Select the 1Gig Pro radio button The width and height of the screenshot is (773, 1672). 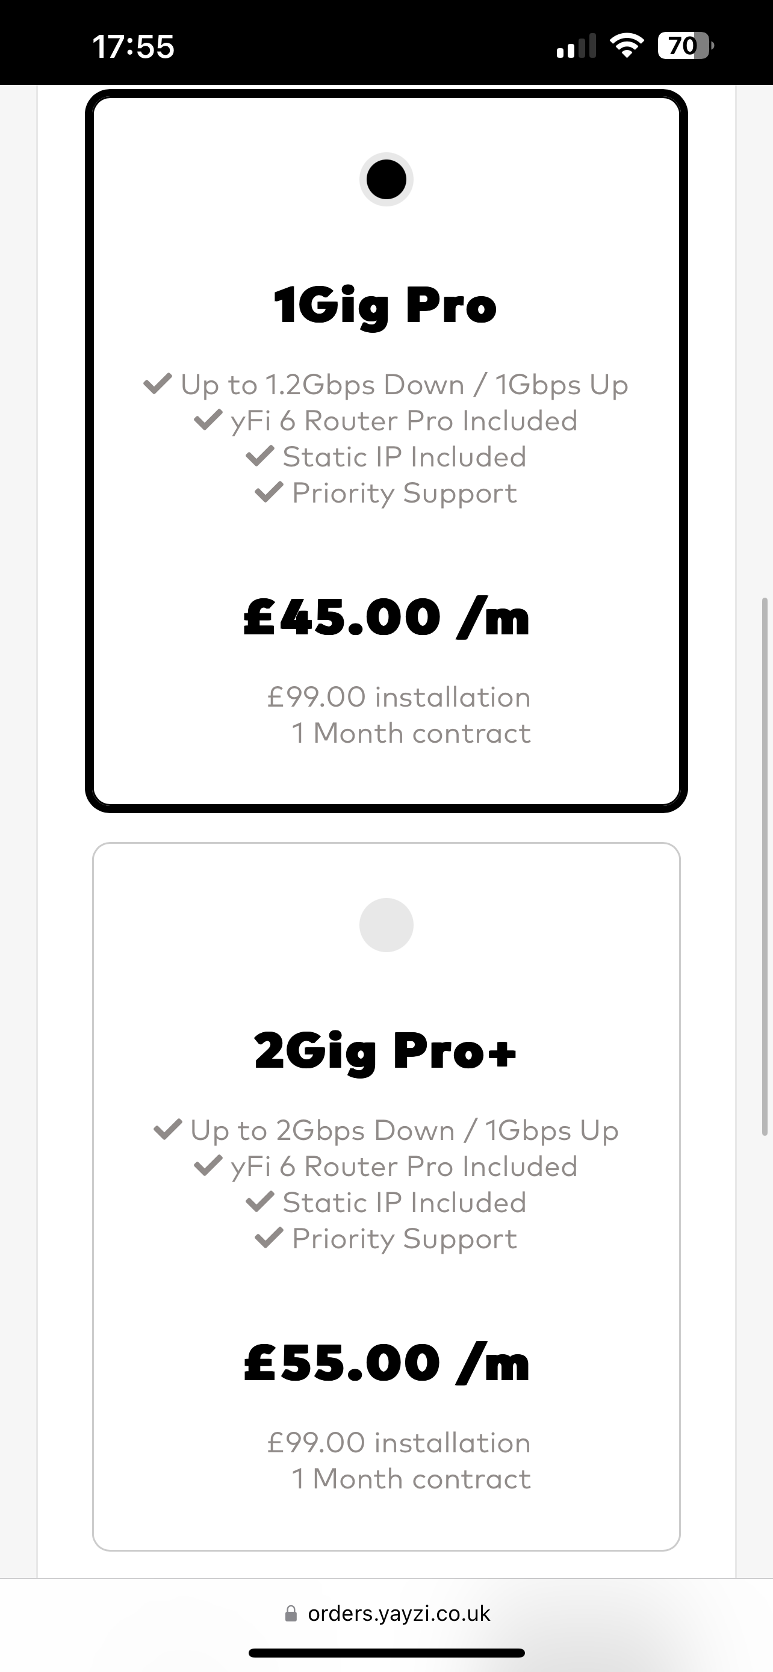386,179
